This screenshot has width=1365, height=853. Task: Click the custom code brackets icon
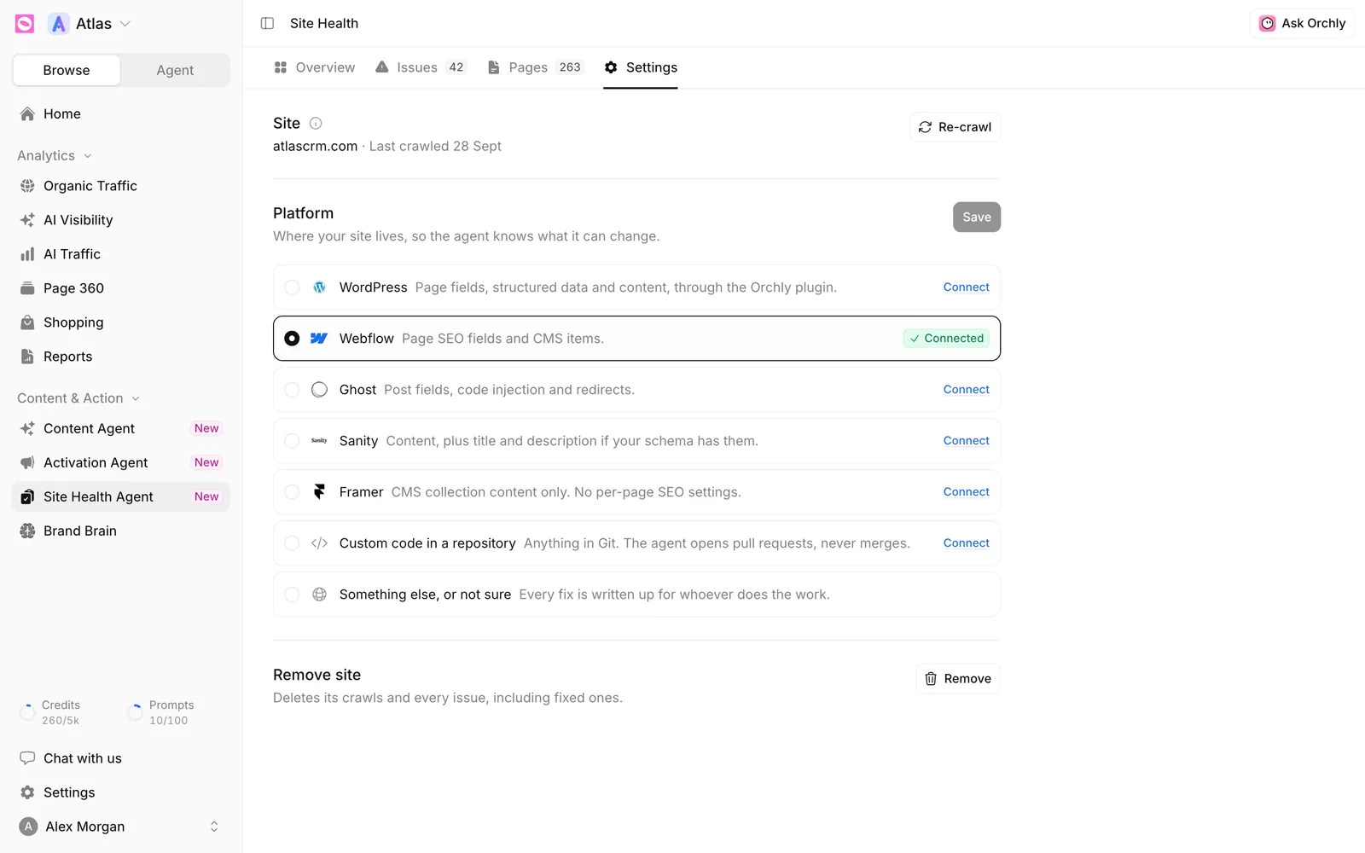point(319,543)
